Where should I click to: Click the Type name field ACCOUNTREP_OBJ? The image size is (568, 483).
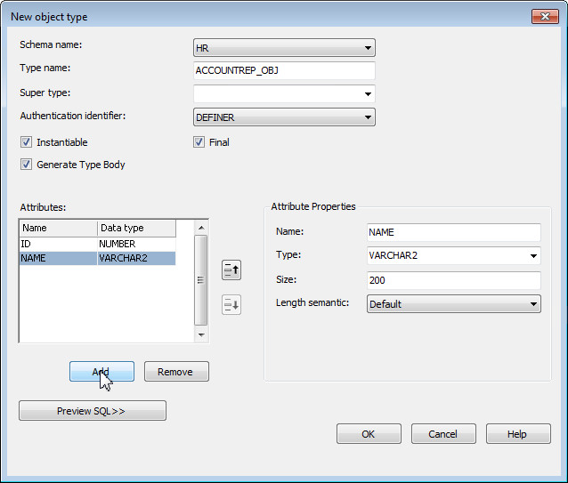tap(284, 70)
